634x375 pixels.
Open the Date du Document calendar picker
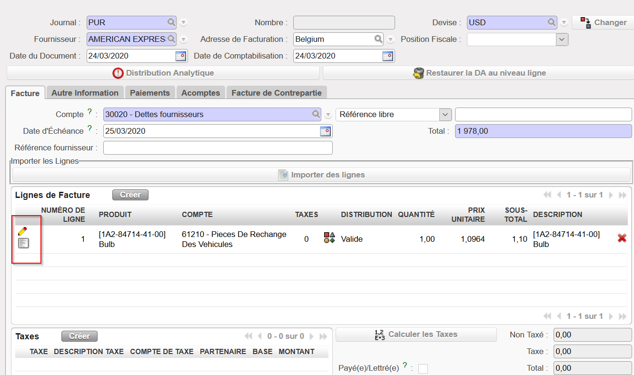(x=181, y=56)
